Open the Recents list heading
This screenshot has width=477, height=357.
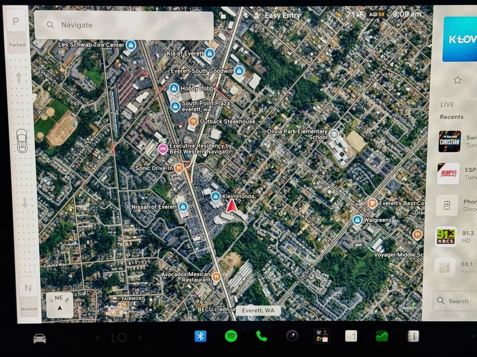coord(451,117)
